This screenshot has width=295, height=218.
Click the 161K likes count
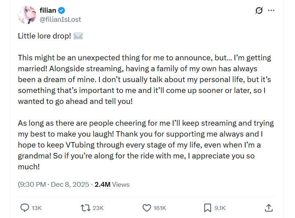tap(160, 208)
